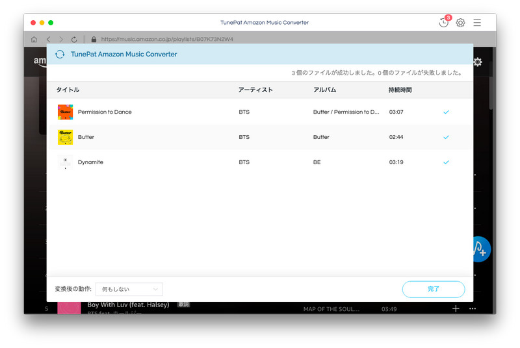
Task: Click the album cell Butter / Permission to D...
Action: point(346,112)
